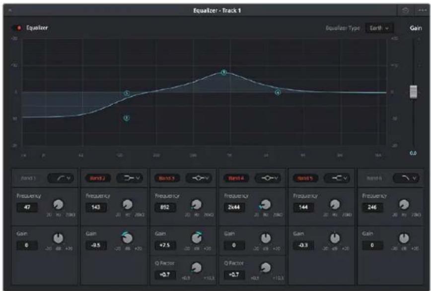Screen dimensions: 431x291
Task: Disable the Band 3 button
Action: 166,178
